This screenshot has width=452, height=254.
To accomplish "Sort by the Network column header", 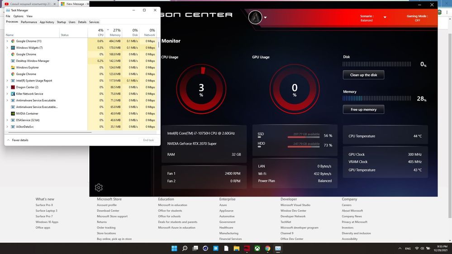I will pos(148,32).
